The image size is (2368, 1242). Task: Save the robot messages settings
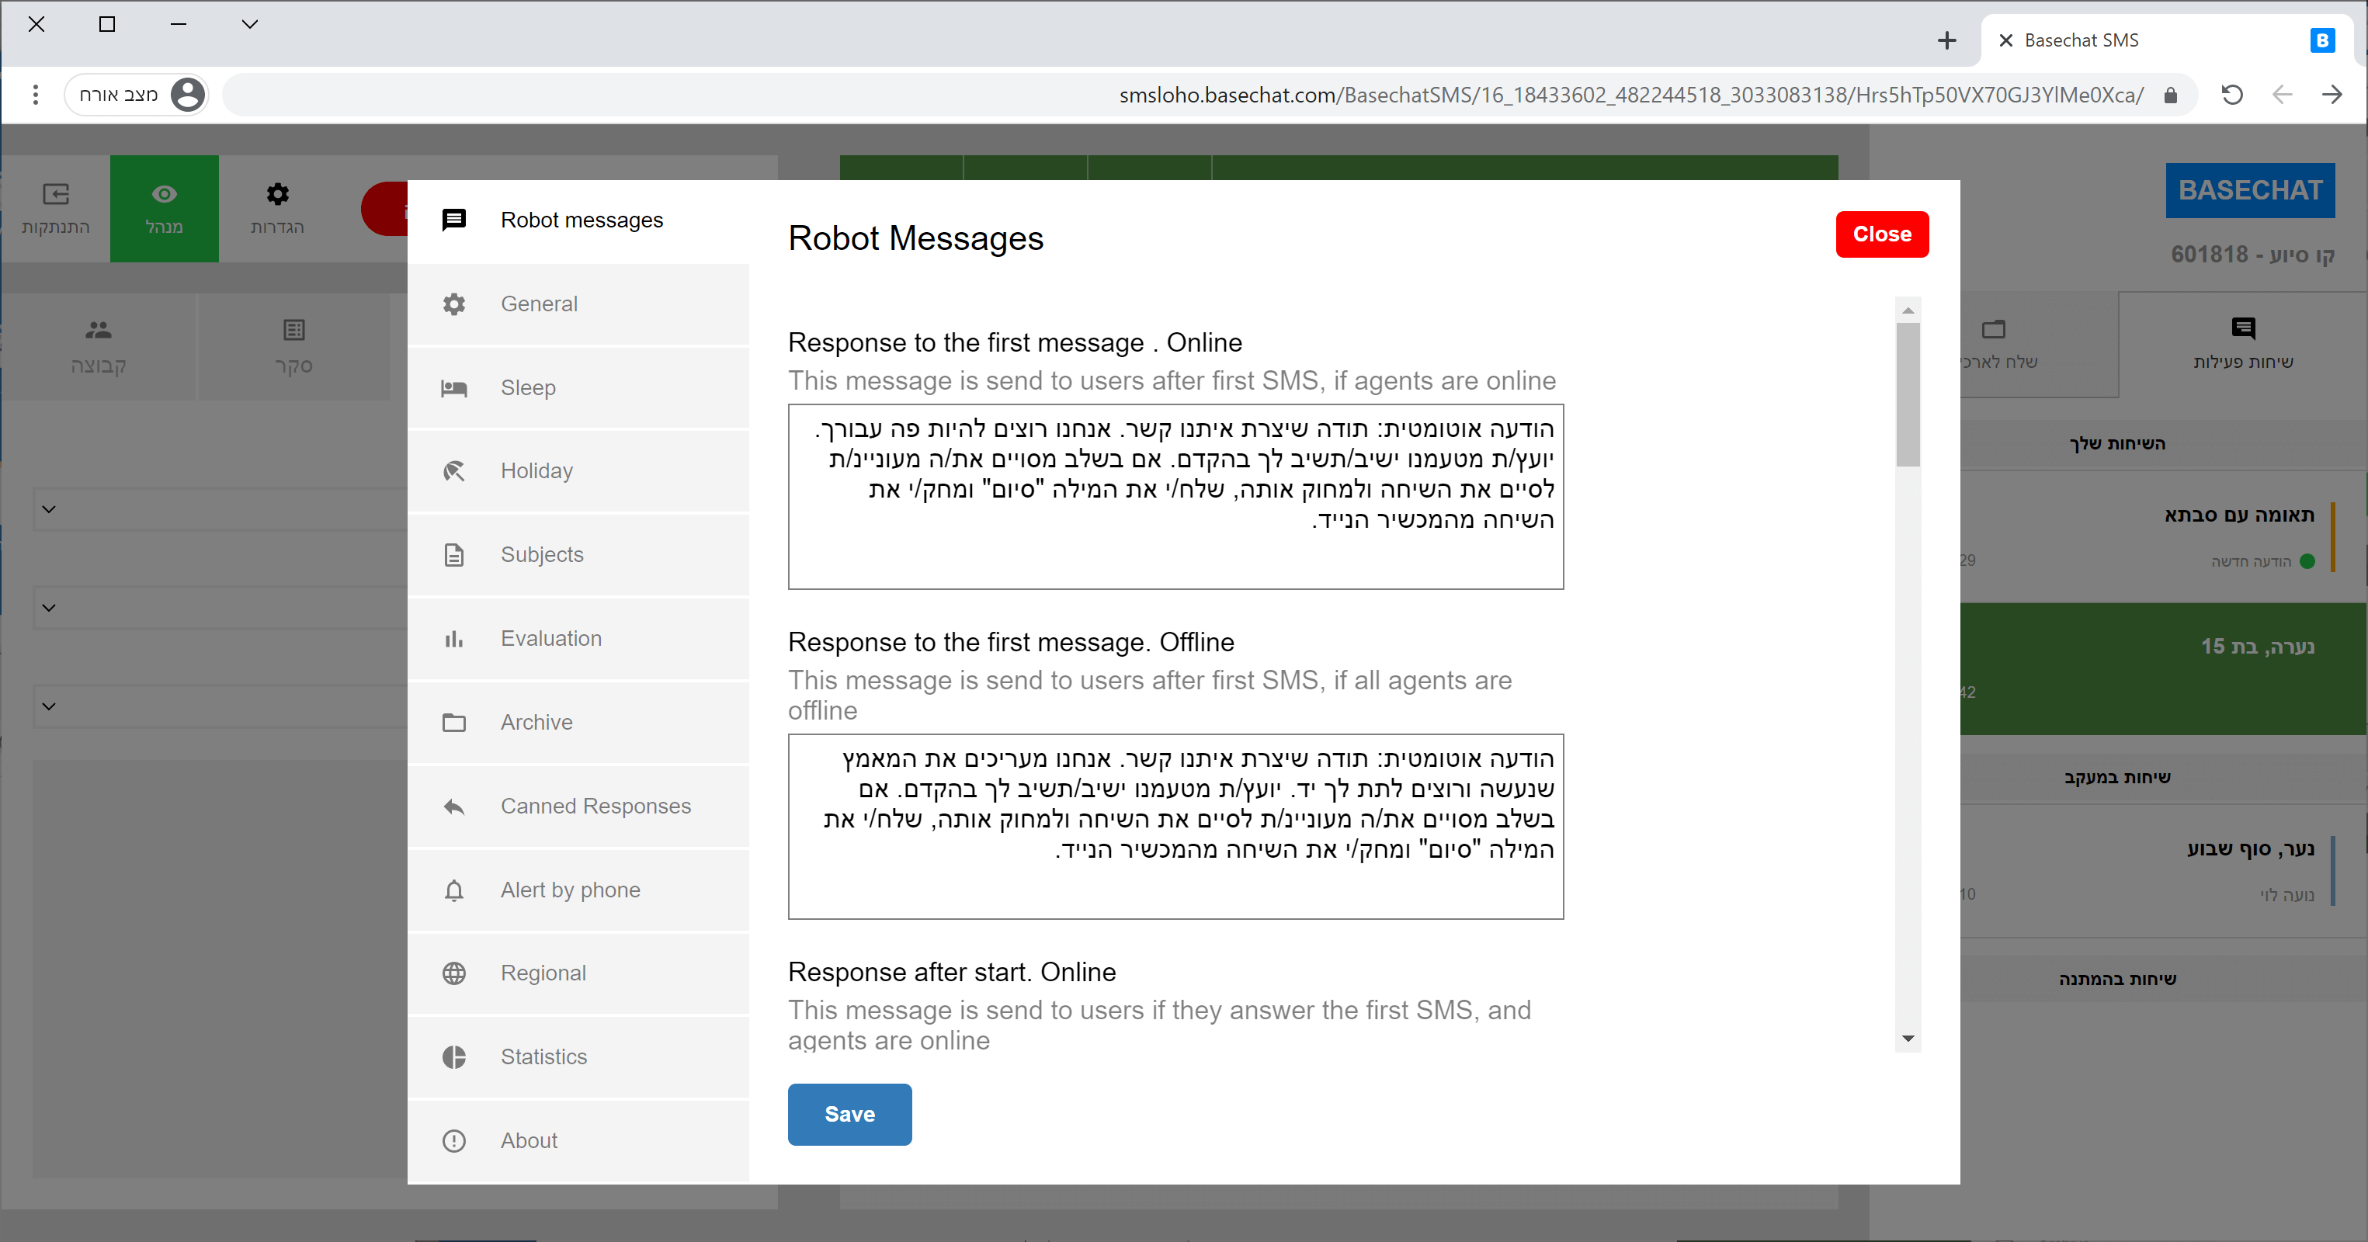(849, 1114)
